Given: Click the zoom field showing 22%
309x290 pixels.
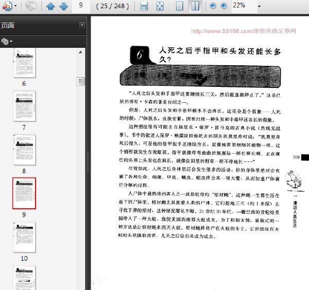Looking at the screenshot, I should tap(244, 6).
